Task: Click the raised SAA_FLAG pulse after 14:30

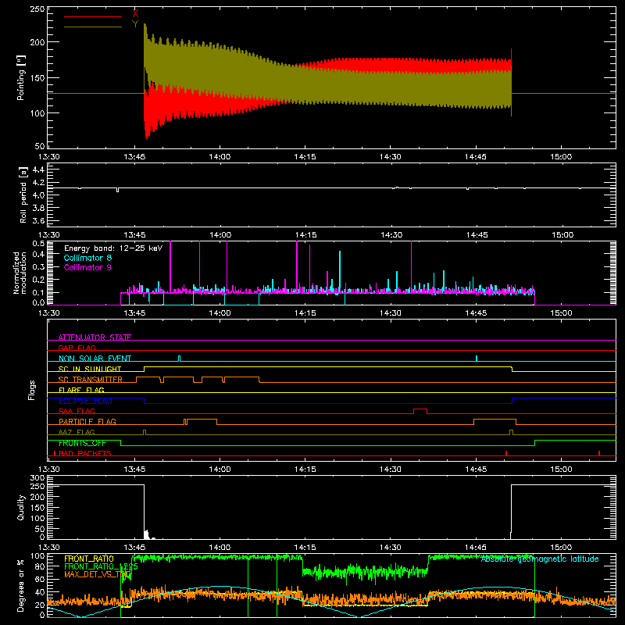Action: click(x=420, y=411)
